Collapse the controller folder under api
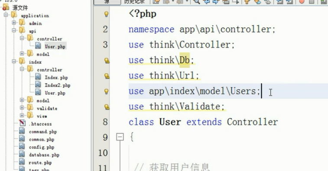The width and height of the screenshot is (328, 171). click(x=22, y=38)
